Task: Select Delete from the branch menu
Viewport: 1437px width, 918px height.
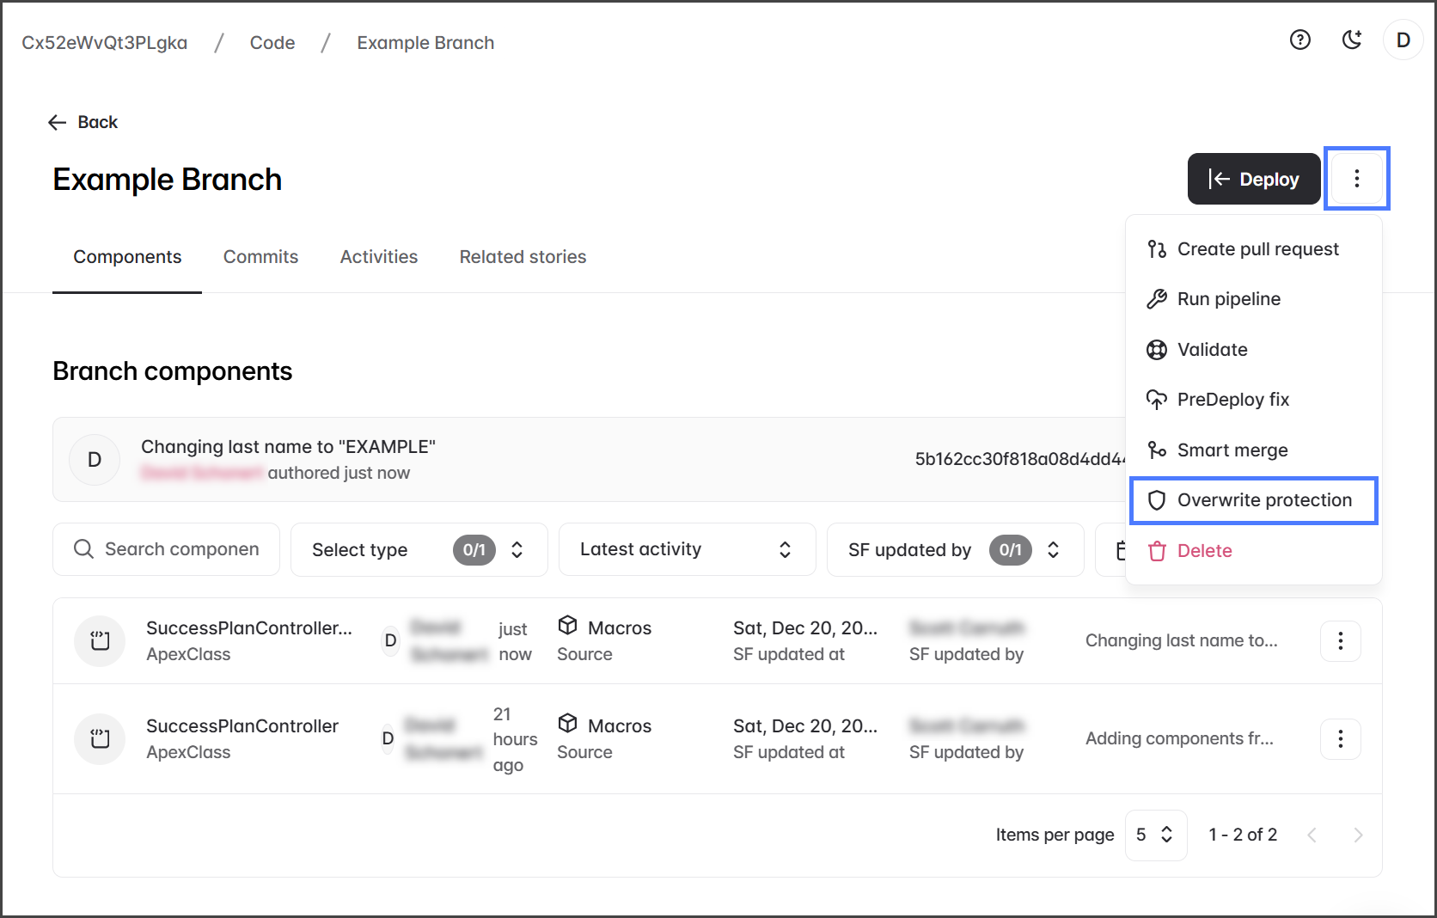Action: point(1203,551)
